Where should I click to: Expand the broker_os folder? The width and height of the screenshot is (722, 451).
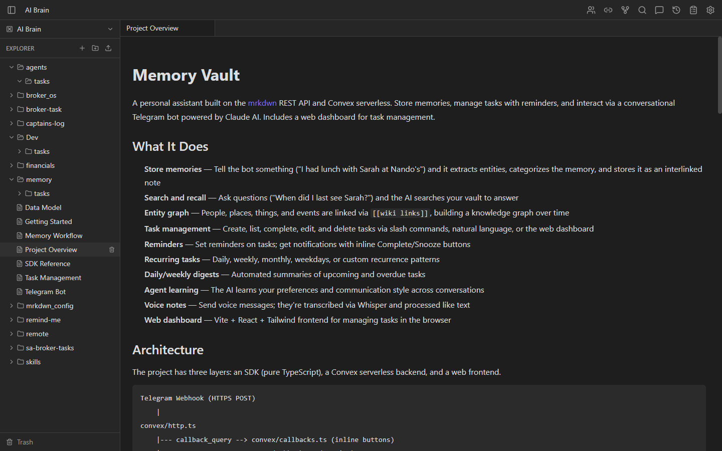click(11, 95)
